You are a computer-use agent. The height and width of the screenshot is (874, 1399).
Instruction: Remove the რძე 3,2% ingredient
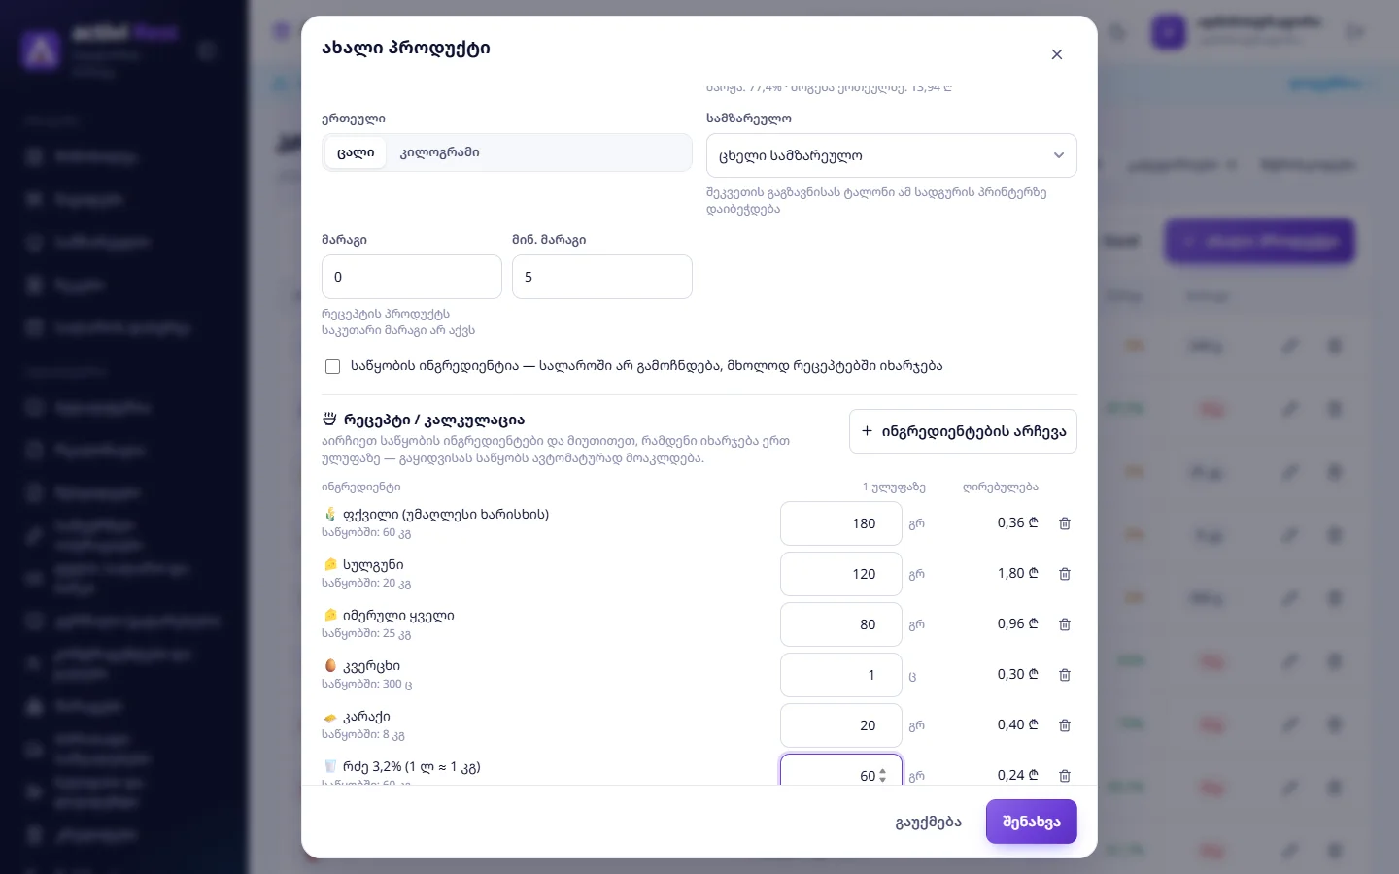[1065, 775]
